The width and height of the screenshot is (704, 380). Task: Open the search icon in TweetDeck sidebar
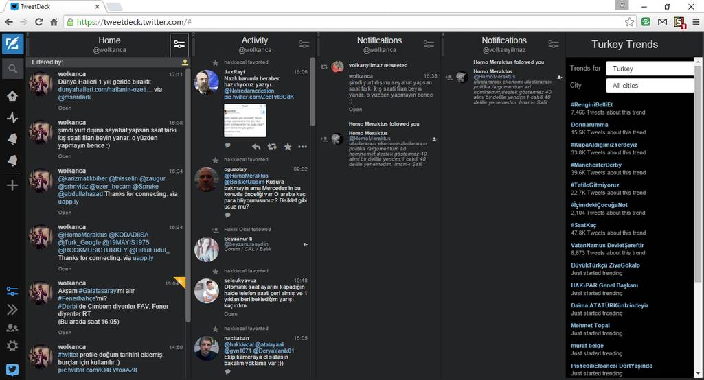point(12,69)
